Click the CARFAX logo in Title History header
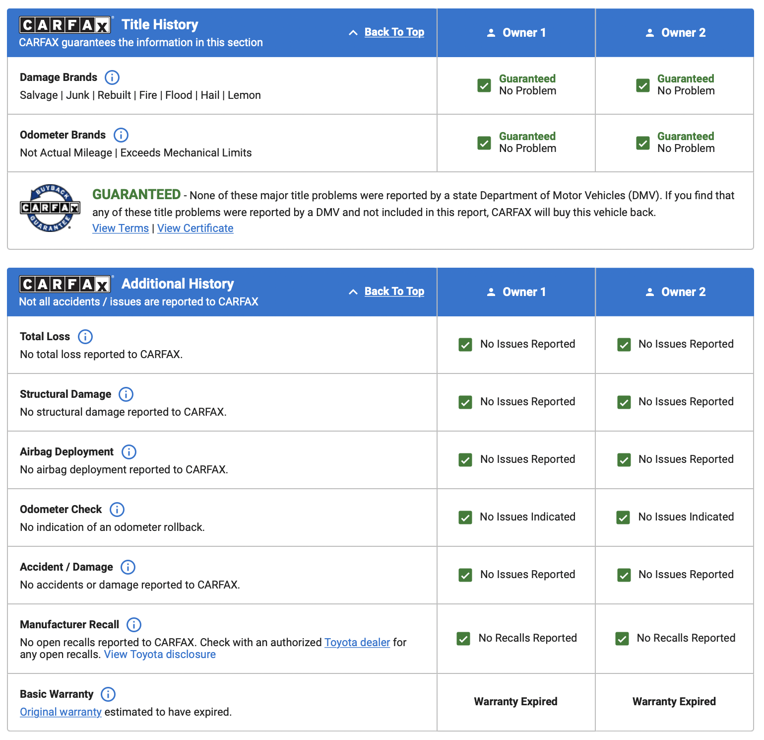 (x=65, y=25)
